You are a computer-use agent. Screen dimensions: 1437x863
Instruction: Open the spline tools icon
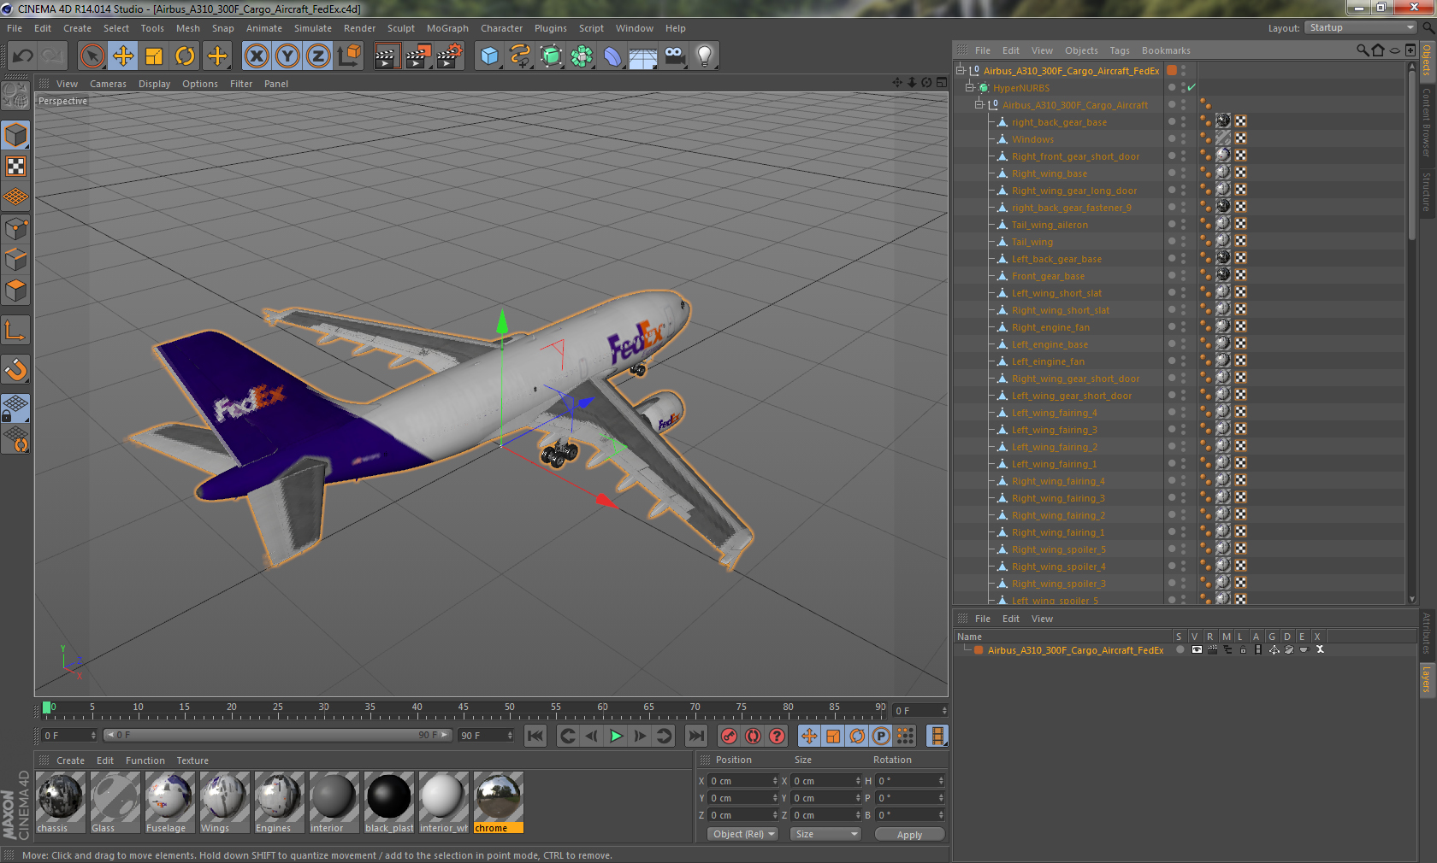520,56
